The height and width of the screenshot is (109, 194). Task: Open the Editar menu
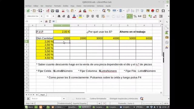[x=36, y=6]
